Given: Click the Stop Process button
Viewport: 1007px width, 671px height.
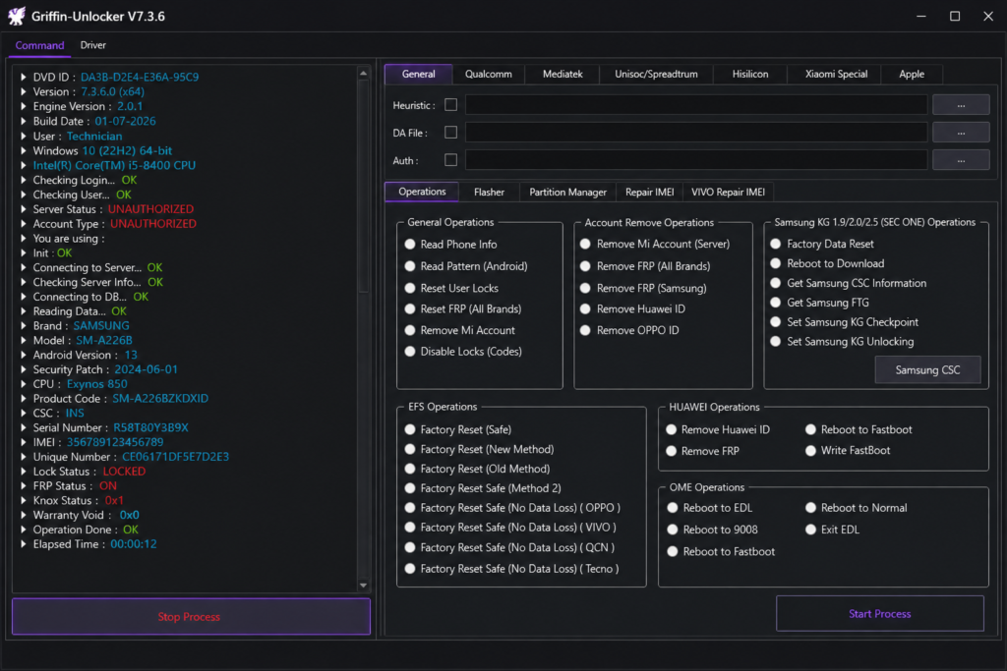Looking at the screenshot, I should pos(191,616).
